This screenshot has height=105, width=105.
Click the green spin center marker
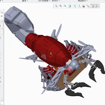(51, 53)
